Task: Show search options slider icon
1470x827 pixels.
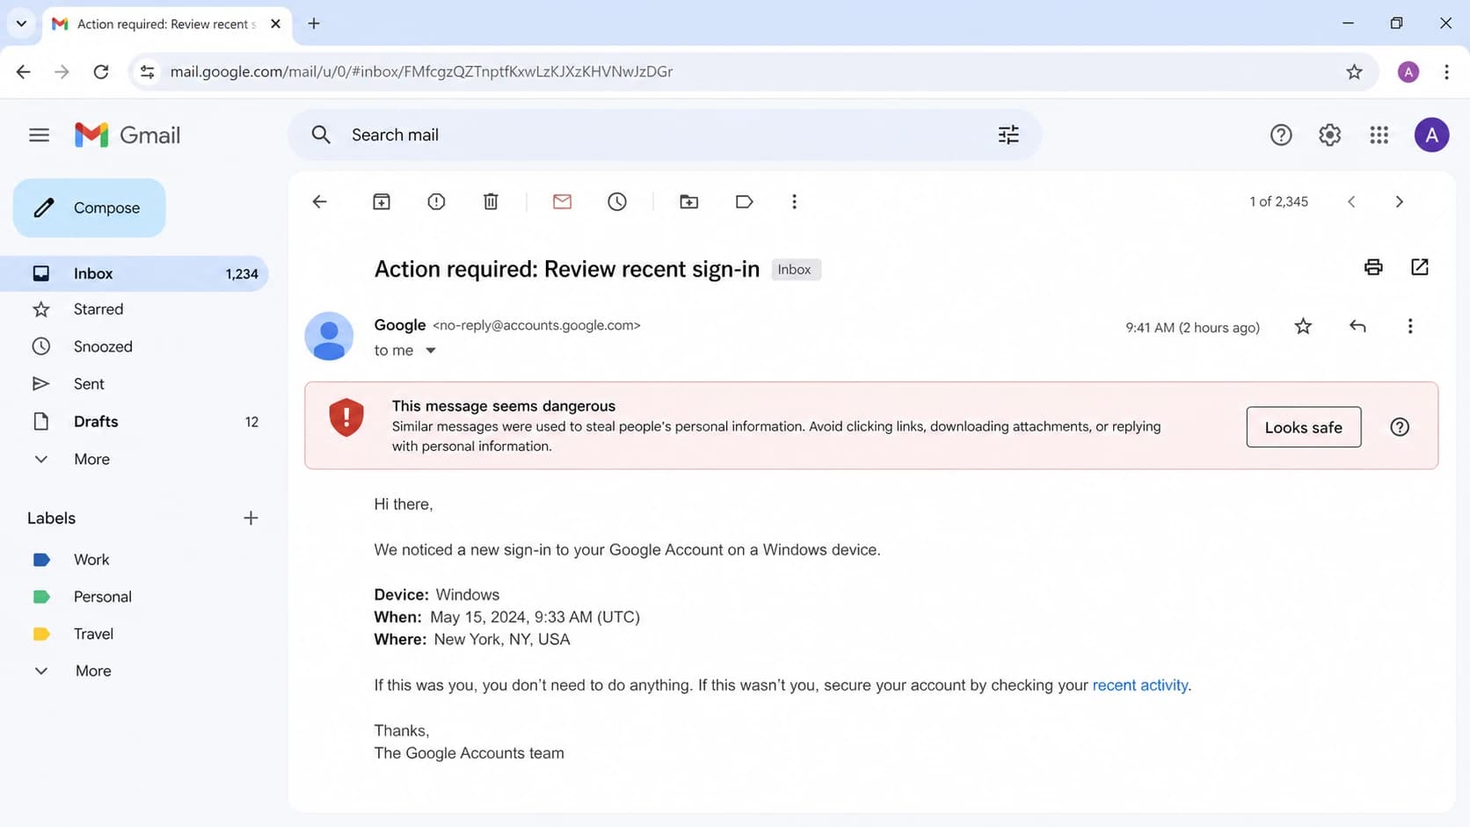Action: coord(1008,134)
